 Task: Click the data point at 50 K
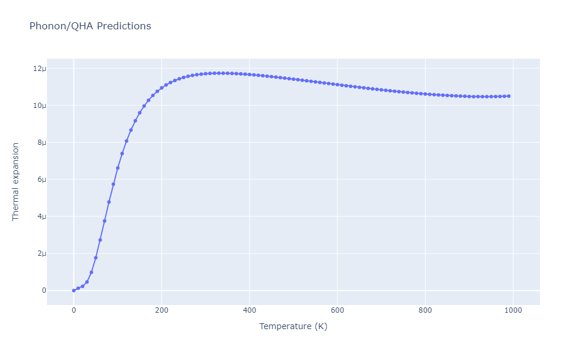point(96,258)
